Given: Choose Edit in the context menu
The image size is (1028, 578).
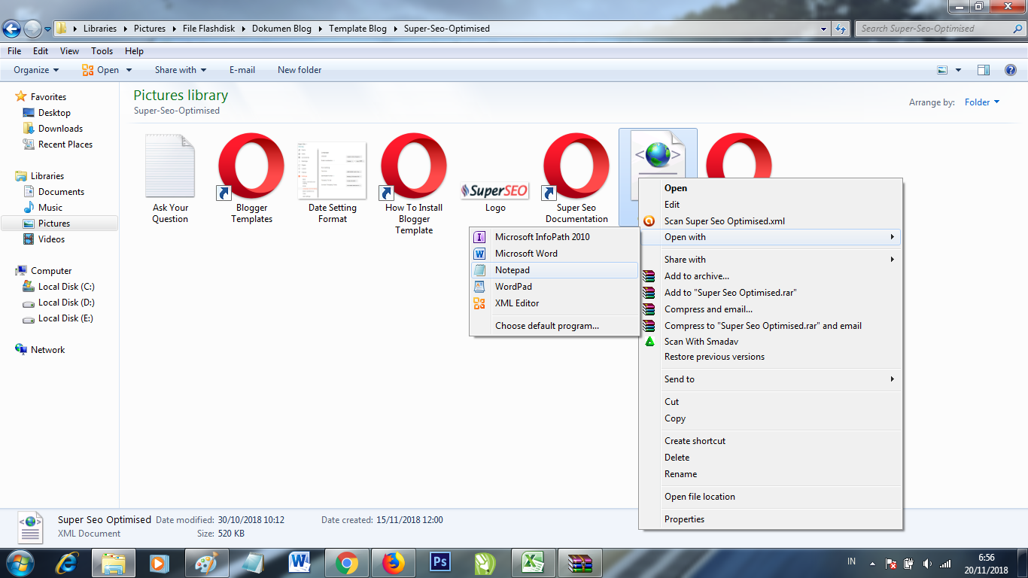Looking at the screenshot, I should [x=771, y=205].
